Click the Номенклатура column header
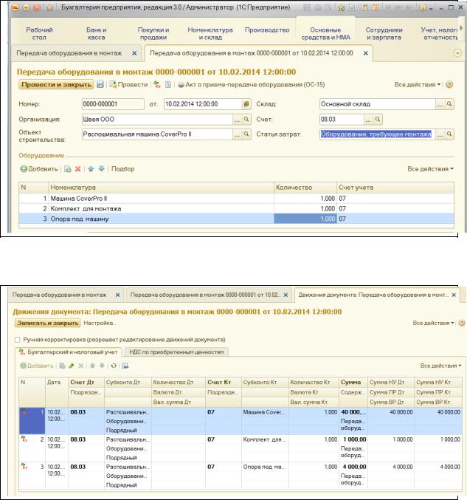The height and width of the screenshot is (500, 467). pyautogui.click(x=161, y=188)
